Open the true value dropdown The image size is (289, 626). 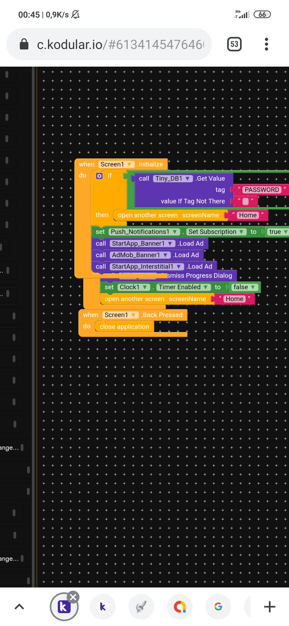278,232
